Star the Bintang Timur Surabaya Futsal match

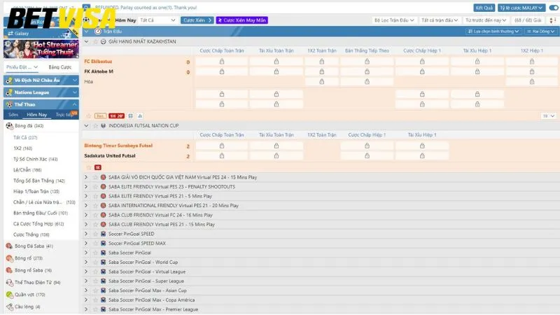pos(89,167)
